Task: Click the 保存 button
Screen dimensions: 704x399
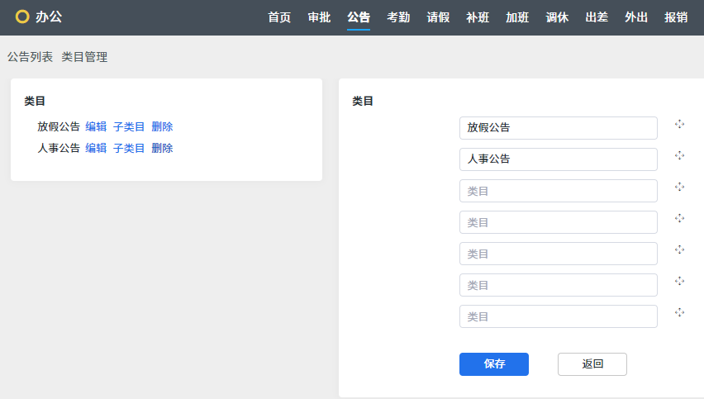Action: [494, 364]
